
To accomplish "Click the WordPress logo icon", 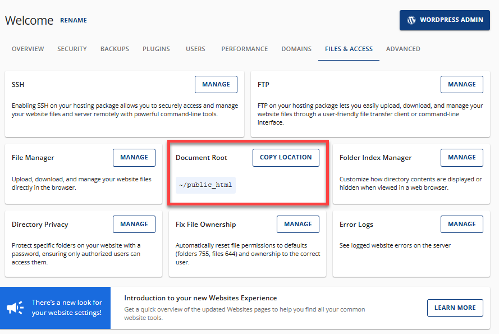I will click(412, 20).
